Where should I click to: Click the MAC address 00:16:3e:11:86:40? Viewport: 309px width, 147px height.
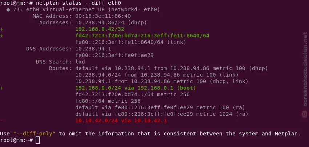tap(103, 16)
